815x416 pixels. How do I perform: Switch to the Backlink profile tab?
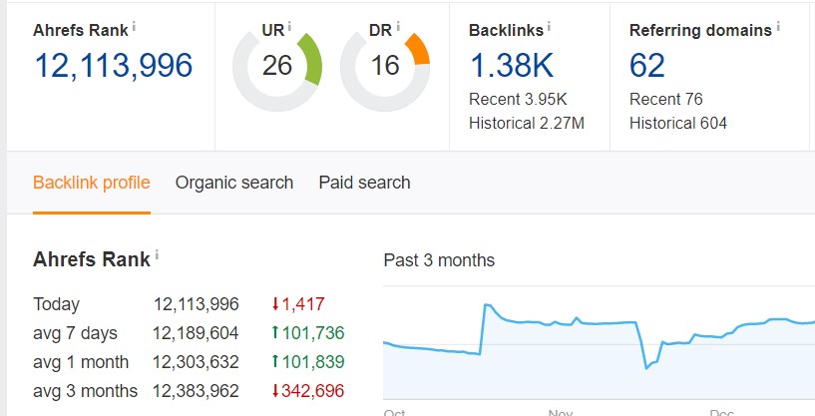92,183
